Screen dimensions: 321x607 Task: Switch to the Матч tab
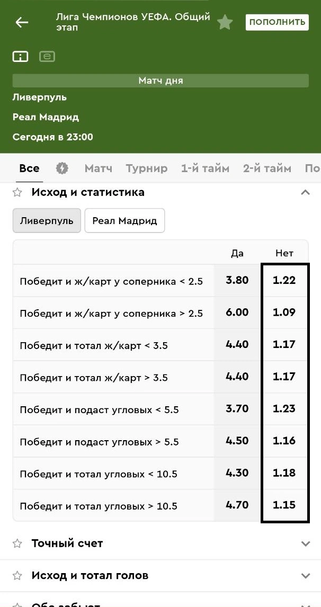(x=99, y=168)
